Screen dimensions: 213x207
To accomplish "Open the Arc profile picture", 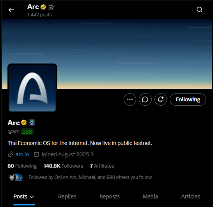I will pos(32,88).
